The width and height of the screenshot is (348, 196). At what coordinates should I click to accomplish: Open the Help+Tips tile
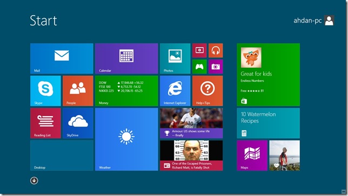coord(208,91)
